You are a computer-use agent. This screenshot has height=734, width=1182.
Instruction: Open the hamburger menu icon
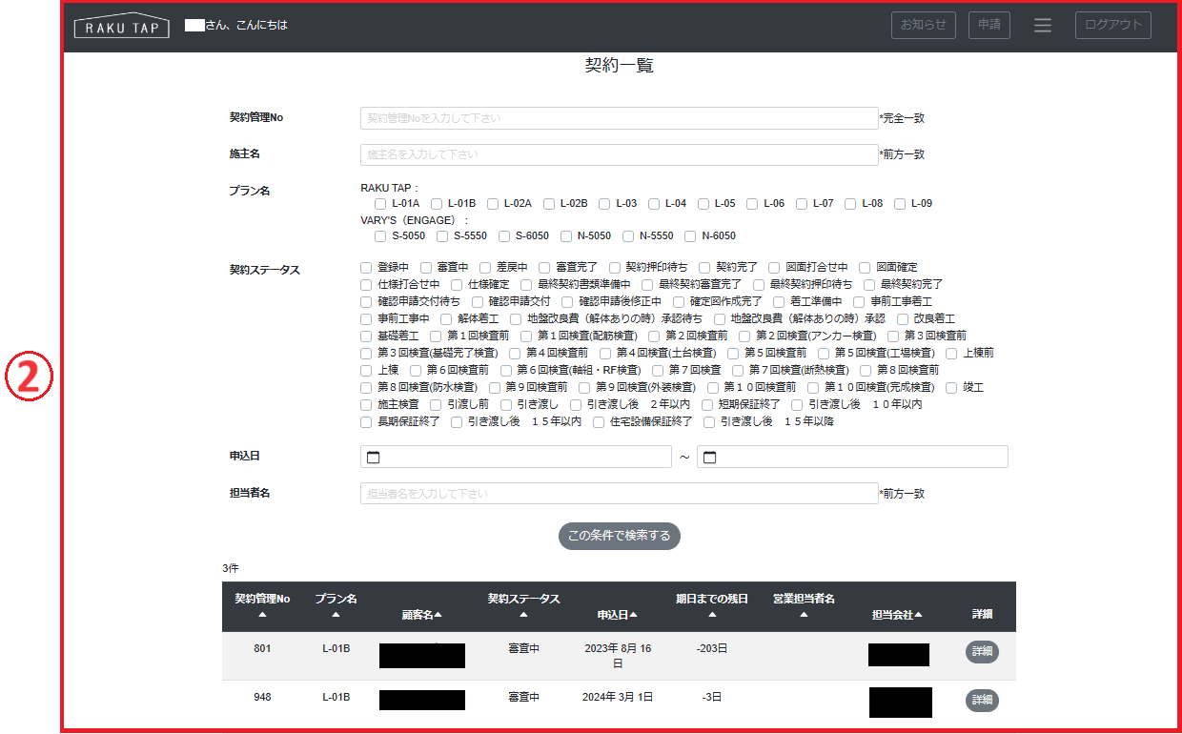[1043, 26]
